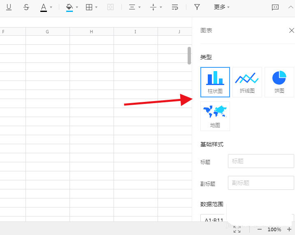The height and width of the screenshot is (235, 295).
Task: Click the 标题 title input field
Action: 261,161
